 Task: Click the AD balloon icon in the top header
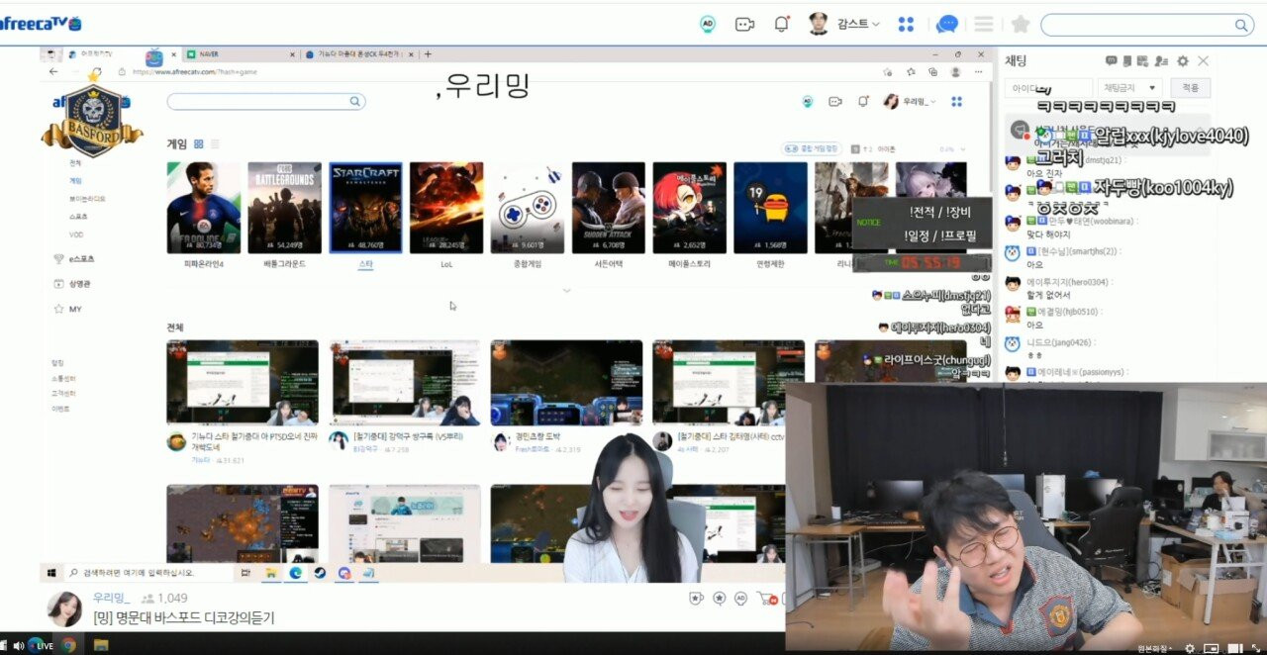tap(708, 24)
